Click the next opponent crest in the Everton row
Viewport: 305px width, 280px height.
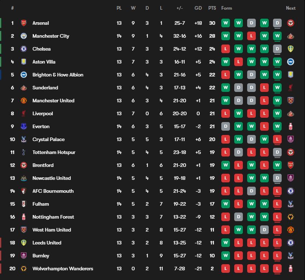click(291, 126)
